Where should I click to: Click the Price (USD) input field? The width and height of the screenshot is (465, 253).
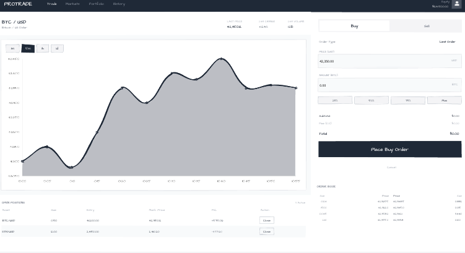click(389, 61)
